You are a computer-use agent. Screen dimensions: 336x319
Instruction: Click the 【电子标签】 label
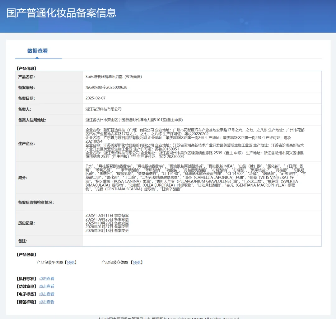pyautogui.click(x=26, y=294)
